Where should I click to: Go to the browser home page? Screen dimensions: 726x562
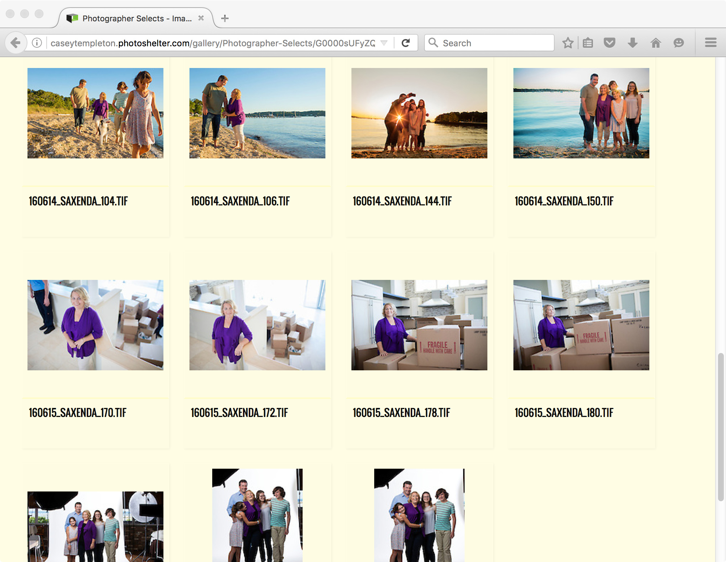655,42
